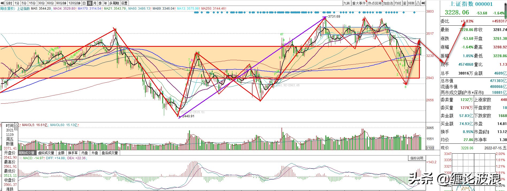Click the 上涨家数 value 448
507x191 pixels.
(504, 100)
